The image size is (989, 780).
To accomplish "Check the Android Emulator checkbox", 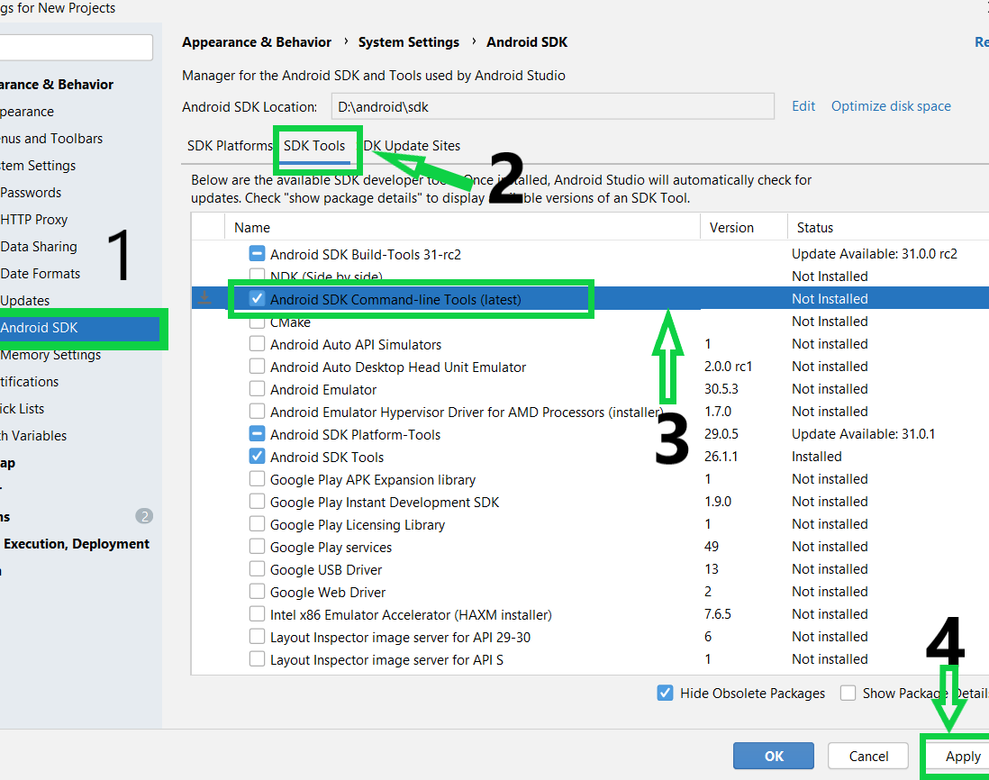I will [x=257, y=389].
